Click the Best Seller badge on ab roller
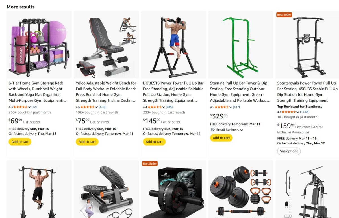 click(x=150, y=163)
